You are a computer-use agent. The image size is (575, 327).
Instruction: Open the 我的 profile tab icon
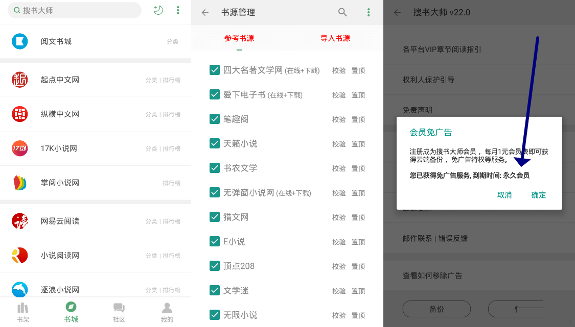[166, 308]
